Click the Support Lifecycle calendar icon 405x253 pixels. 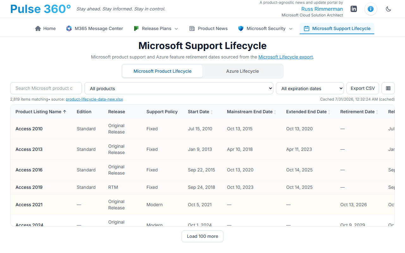(306, 28)
